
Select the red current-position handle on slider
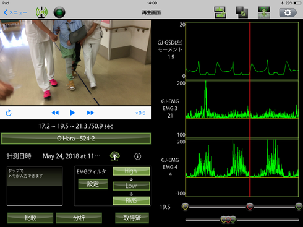pos(250,207)
